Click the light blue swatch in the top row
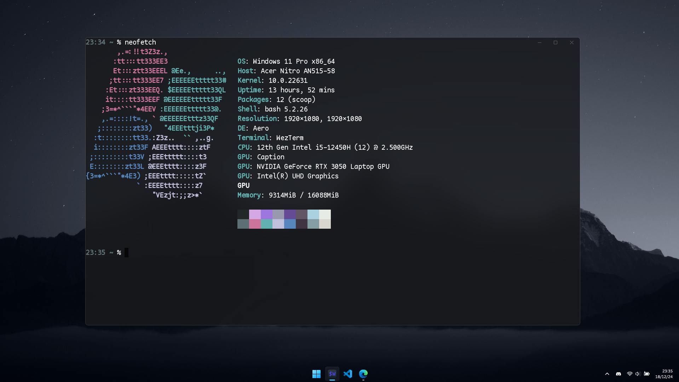This screenshot has width=679, height=382. coord(313,215)
